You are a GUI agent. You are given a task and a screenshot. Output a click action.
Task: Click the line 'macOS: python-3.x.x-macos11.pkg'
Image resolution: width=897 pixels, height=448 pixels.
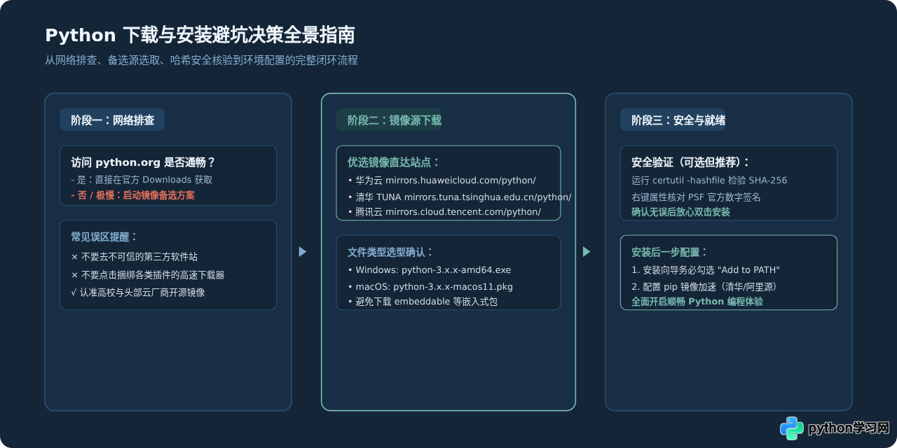(x=430, y=286)
